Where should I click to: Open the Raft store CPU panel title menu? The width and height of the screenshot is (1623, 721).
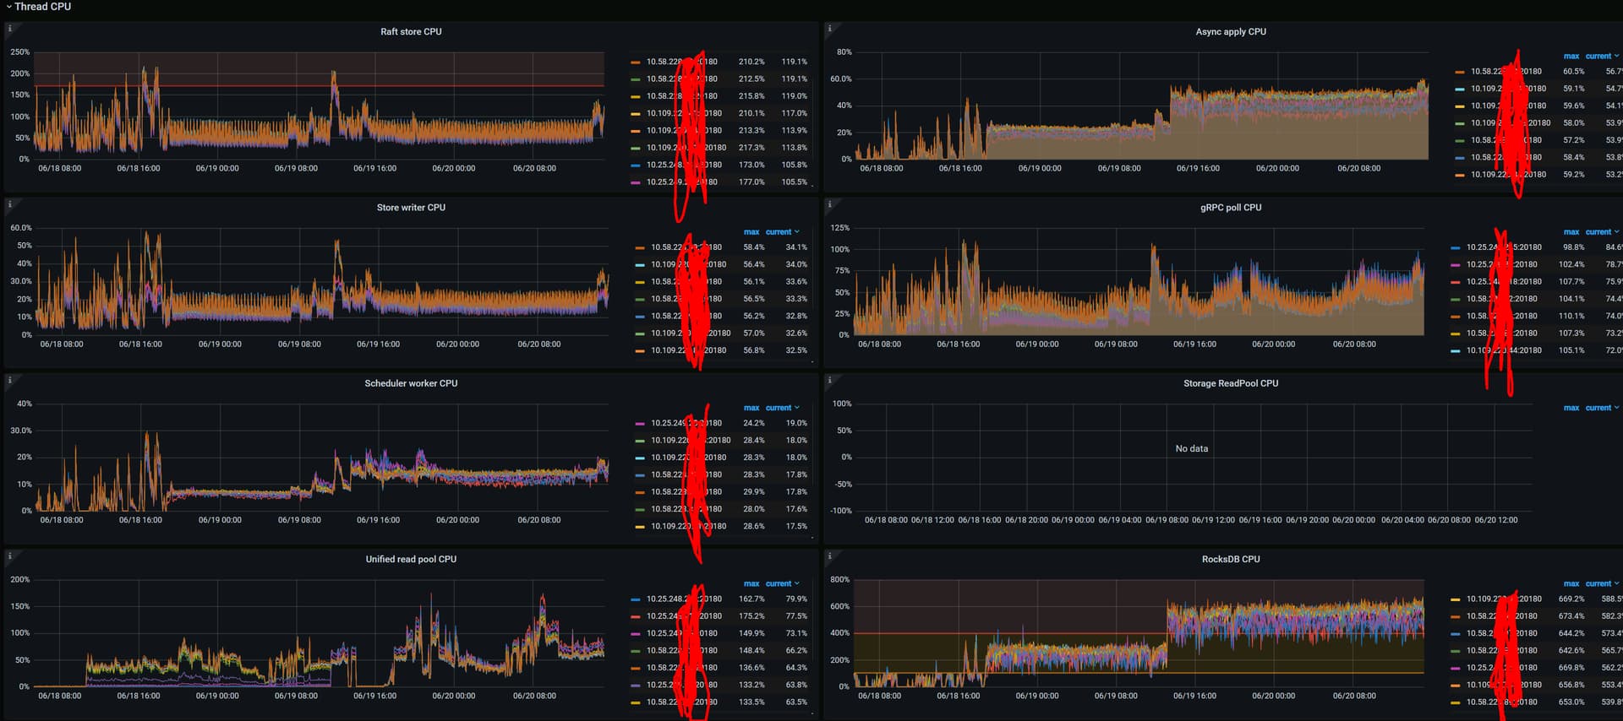411,32
